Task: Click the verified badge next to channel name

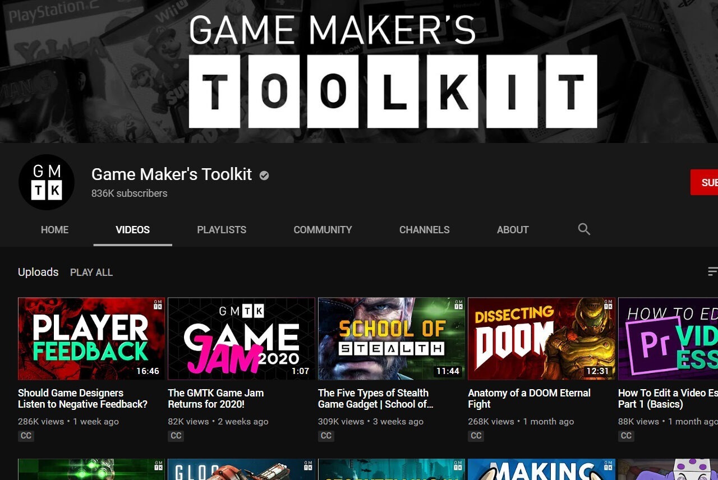Action: (x=264, y=176)
